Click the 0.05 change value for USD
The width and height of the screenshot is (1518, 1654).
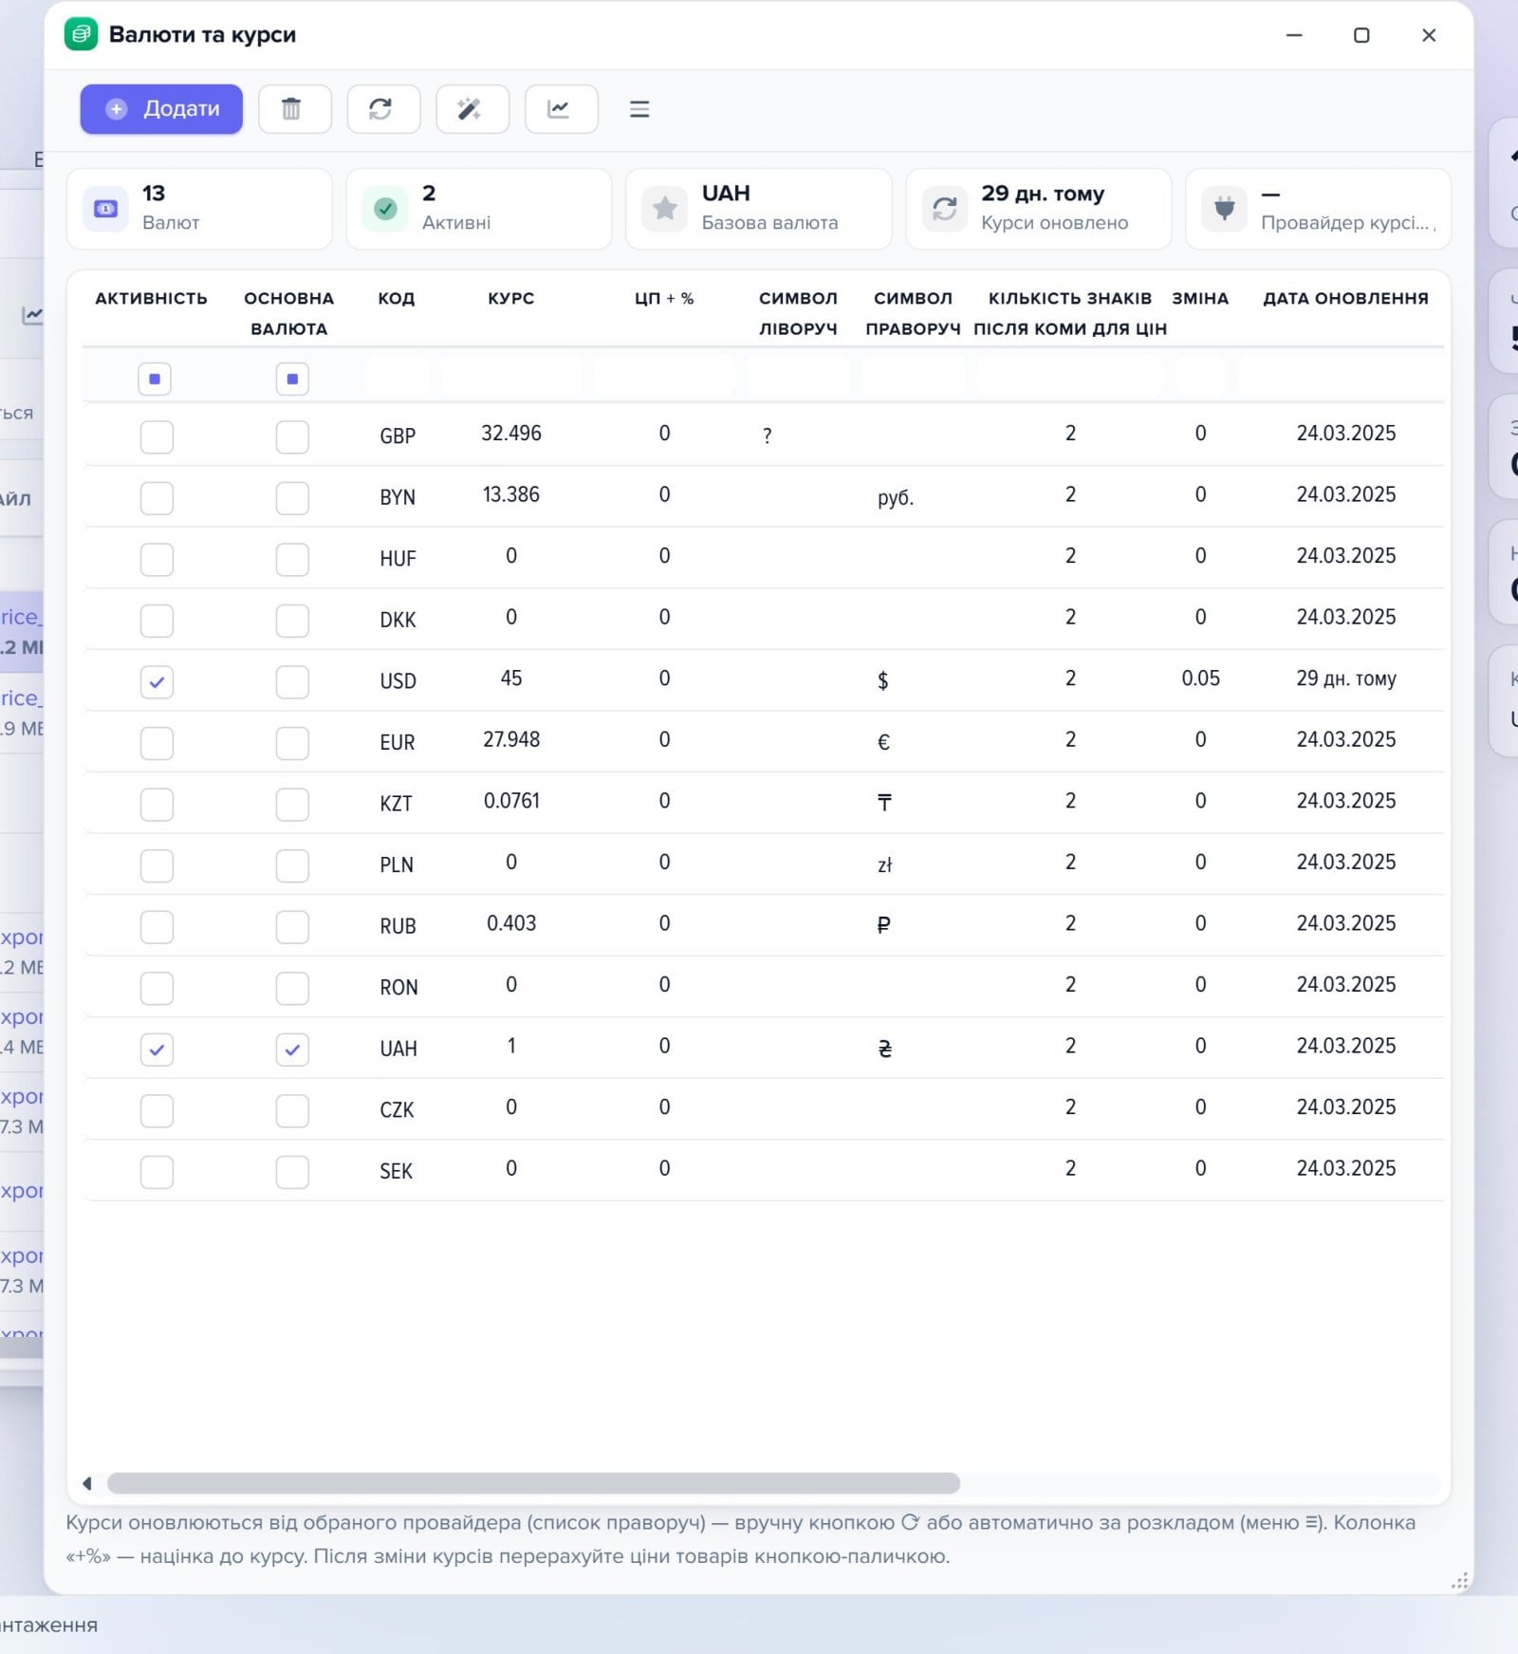pos(1200,678)
